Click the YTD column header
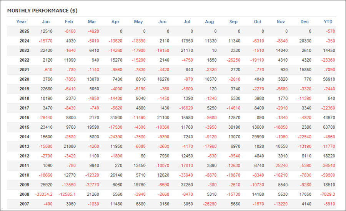This screenshot has height=211, width=346. [x=328, y=21]
